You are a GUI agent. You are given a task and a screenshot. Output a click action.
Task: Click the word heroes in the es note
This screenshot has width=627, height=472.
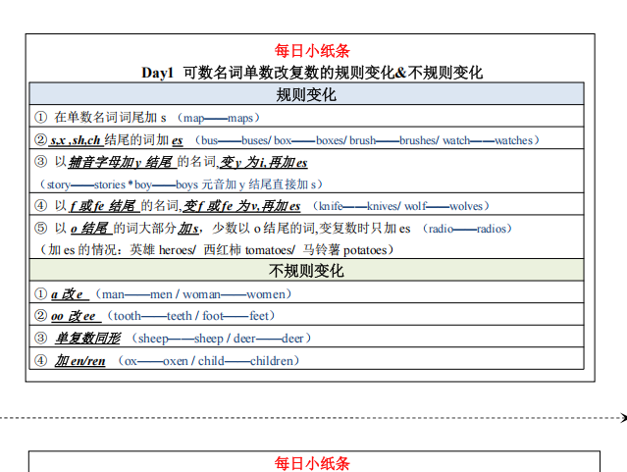[177, 250]
